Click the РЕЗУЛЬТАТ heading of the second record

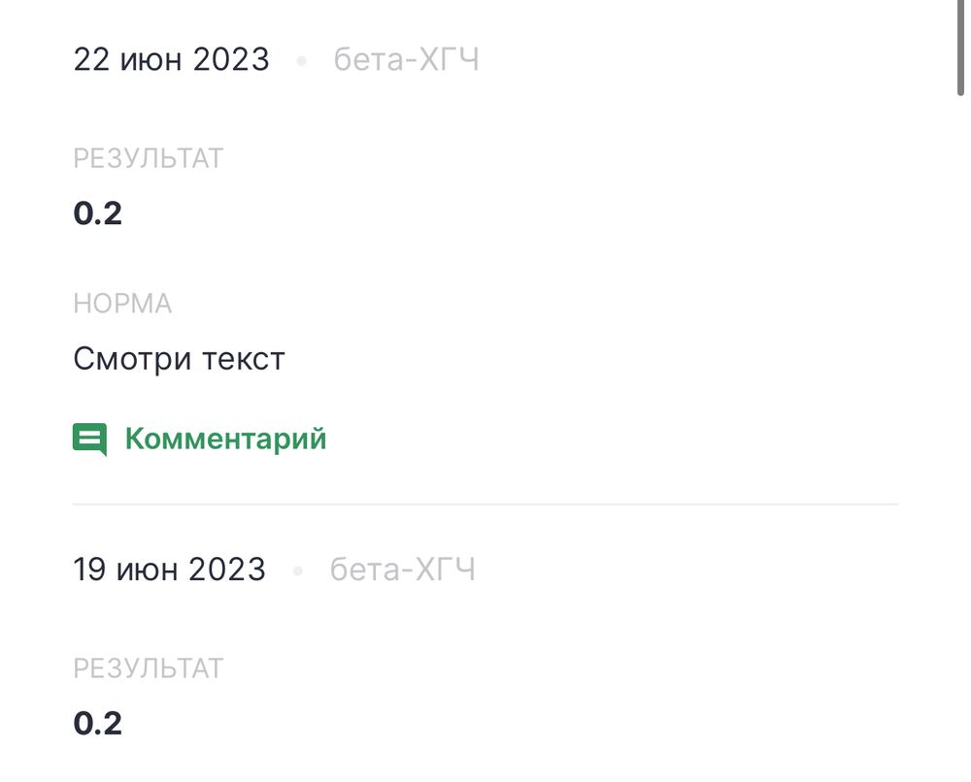(x=148, y=668)
